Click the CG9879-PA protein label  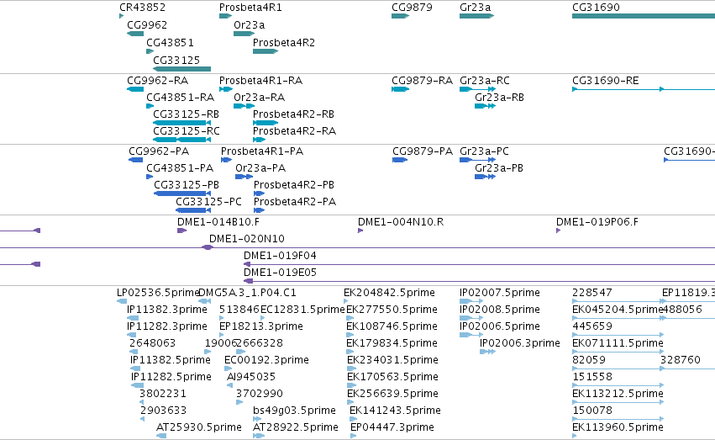[x=423, y=151]
